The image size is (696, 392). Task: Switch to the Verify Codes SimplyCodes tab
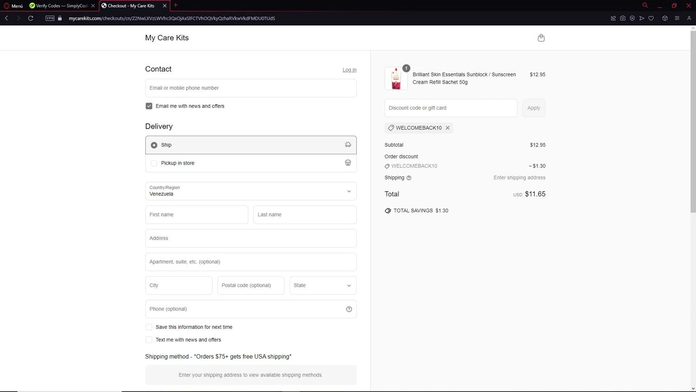(x=62, y=6)
